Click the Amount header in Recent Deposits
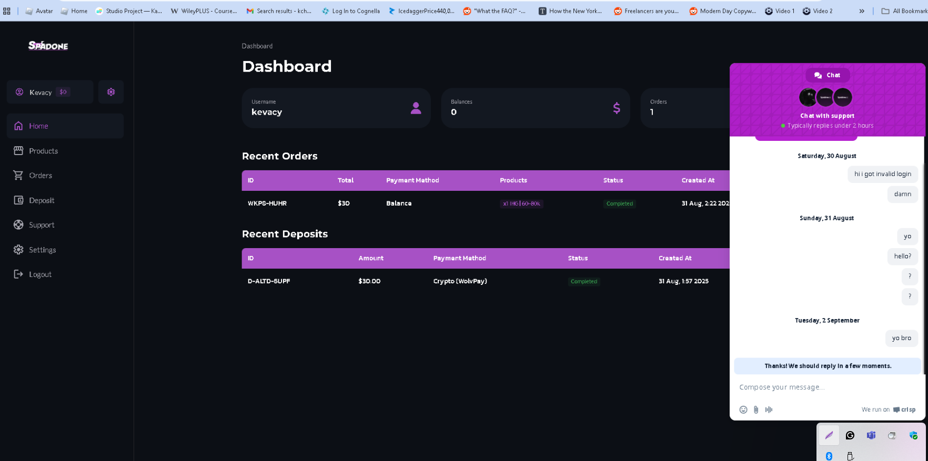Image resolution: width=928 pixels, height=461 pixels. [x=371, y=258]
